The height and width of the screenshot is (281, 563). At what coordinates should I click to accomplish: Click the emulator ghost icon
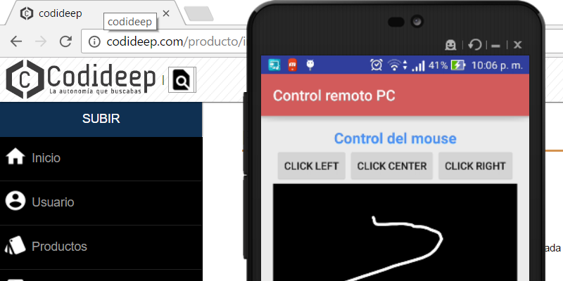tap(450, 45)
